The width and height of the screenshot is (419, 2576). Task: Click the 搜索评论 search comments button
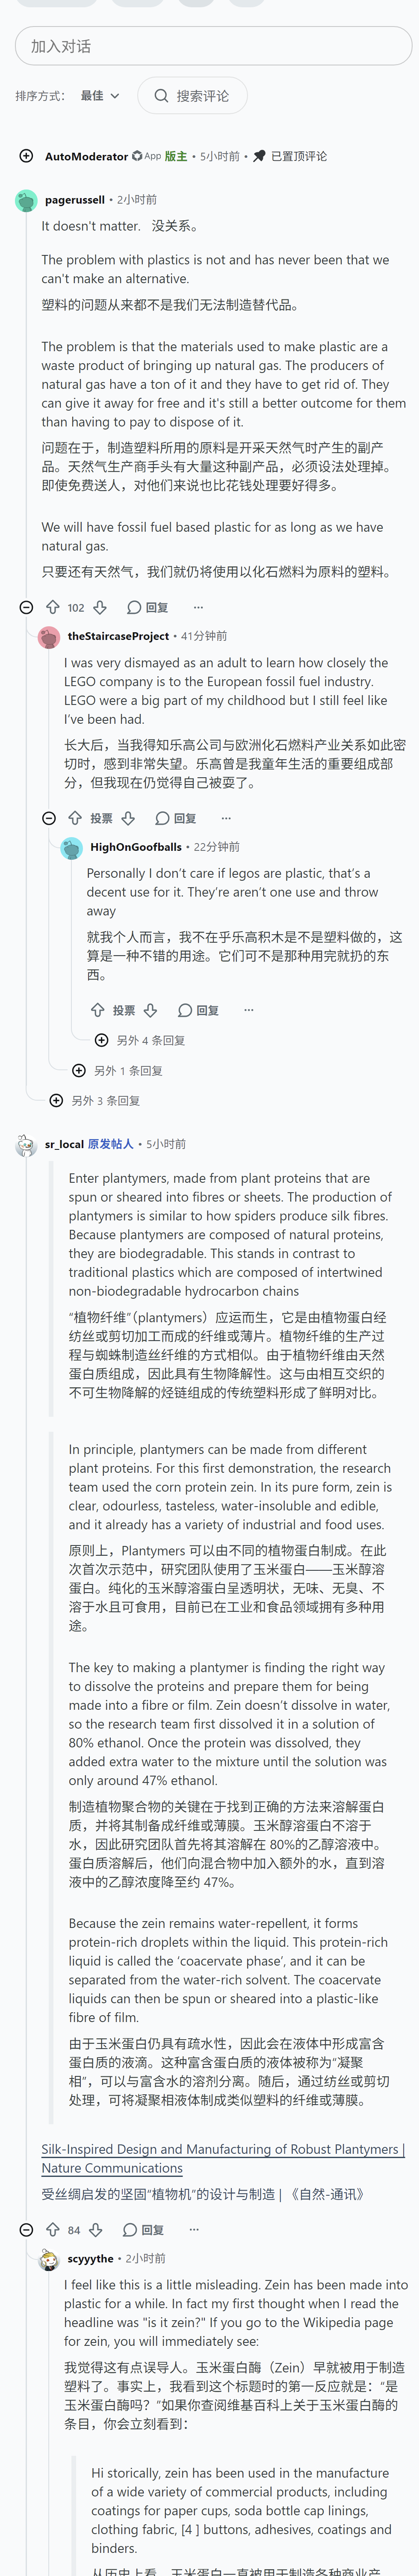(x=192, y=96)
